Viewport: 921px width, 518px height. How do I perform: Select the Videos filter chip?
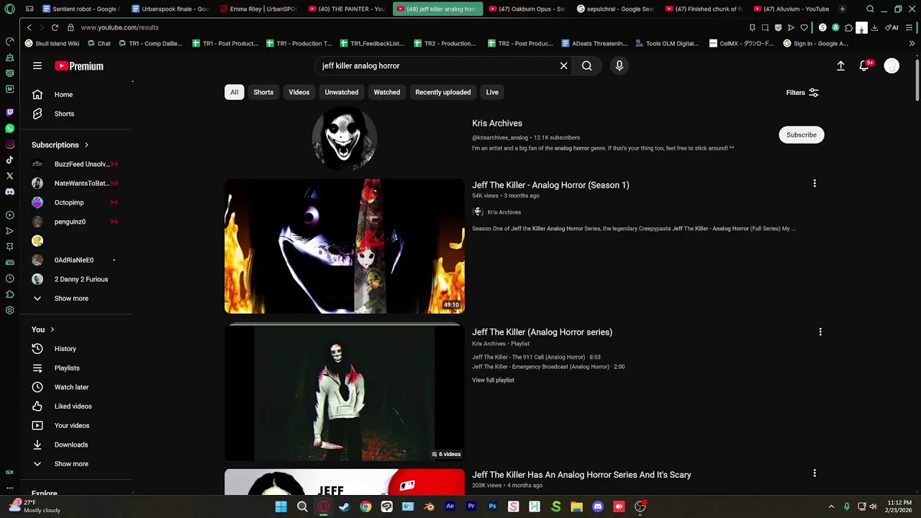[x=299, y=92]
